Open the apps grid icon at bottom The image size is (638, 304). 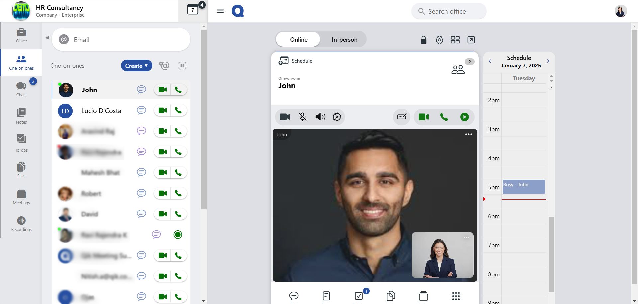(456, 296)
